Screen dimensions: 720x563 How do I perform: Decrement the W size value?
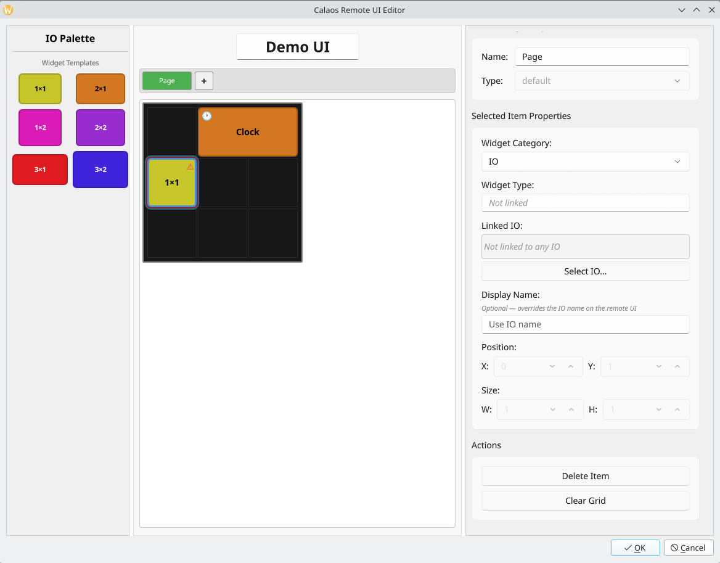pyautogui.click(x=554, y=409)
